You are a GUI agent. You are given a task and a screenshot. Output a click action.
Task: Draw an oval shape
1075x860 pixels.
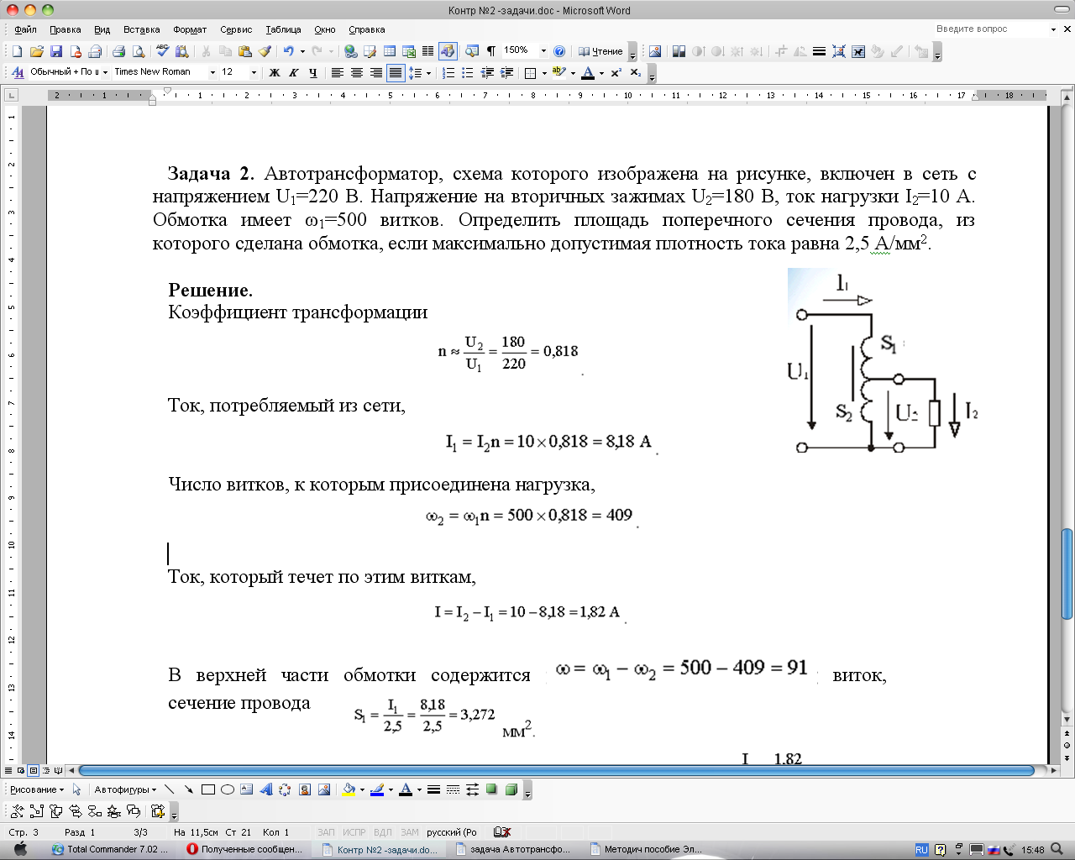coord(227,789)
